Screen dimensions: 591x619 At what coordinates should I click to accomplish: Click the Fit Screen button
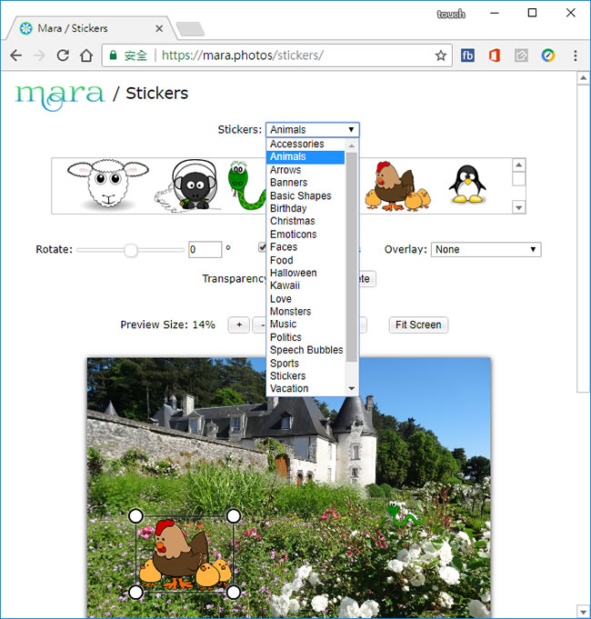tap(418, 324)
